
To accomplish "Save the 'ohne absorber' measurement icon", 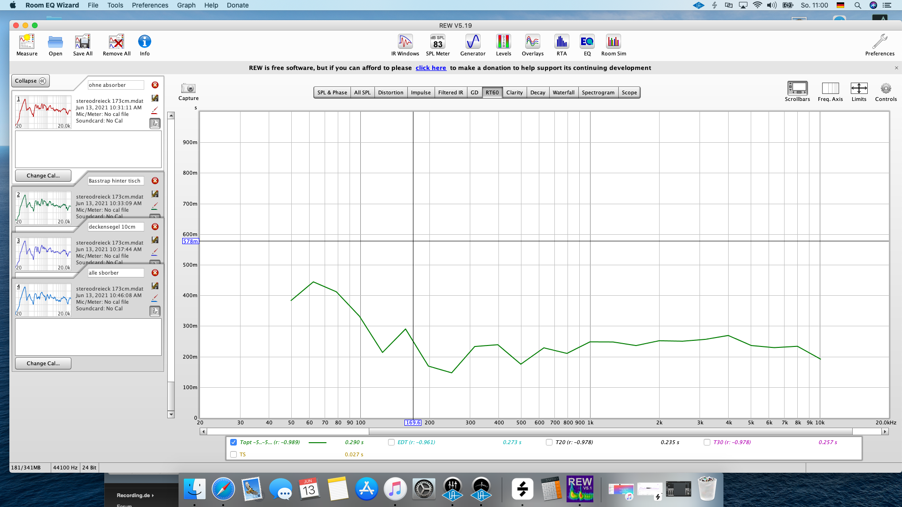I will 155,98.
